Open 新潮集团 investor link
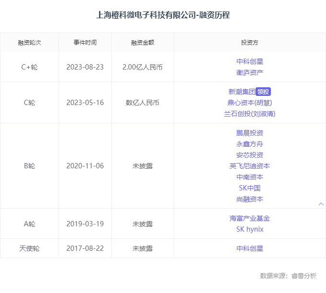 point(242,92)
